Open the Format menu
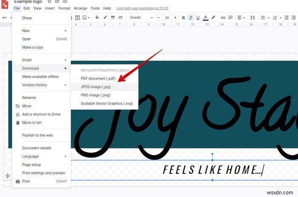The image size is (298, 197). pyautogui.click(x=64, y=8)
